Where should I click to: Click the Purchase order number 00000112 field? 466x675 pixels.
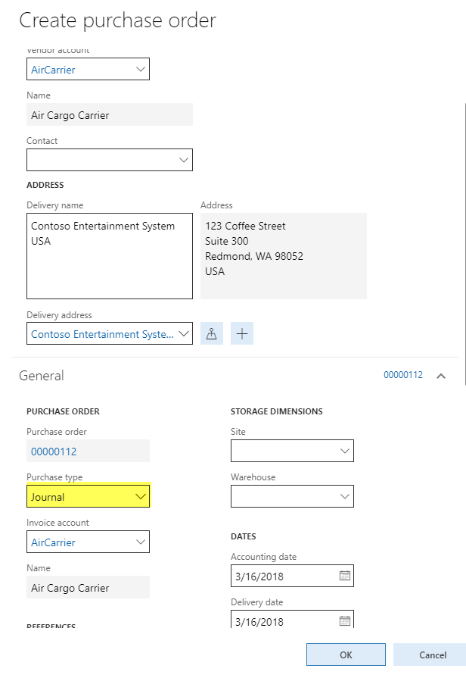(87, 452)
